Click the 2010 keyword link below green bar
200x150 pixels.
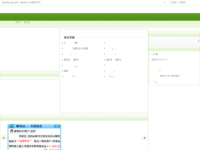point(27,22)
